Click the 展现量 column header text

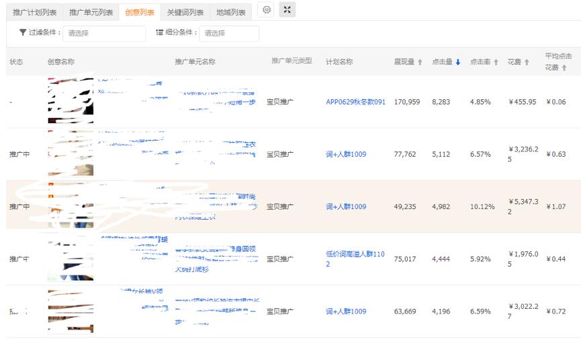(x=404, y=62)
